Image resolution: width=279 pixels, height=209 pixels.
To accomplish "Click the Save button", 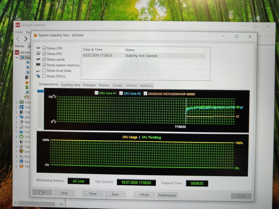I will pyautogui.click(x=115, y=194).
